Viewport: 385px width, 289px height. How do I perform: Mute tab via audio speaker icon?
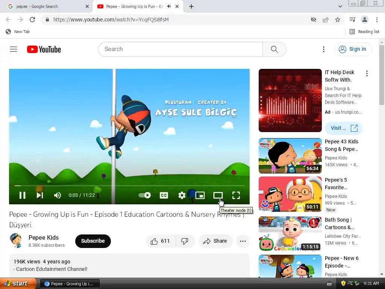pos(169,6)
